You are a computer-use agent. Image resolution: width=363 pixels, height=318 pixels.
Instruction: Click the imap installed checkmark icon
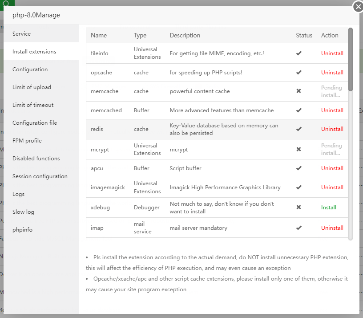299,228
